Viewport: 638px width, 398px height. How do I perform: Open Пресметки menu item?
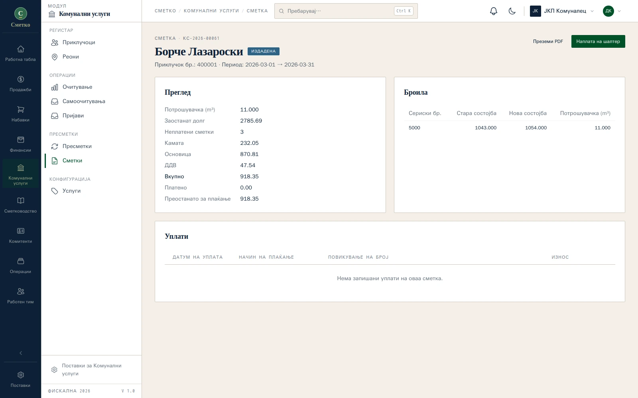92,146
